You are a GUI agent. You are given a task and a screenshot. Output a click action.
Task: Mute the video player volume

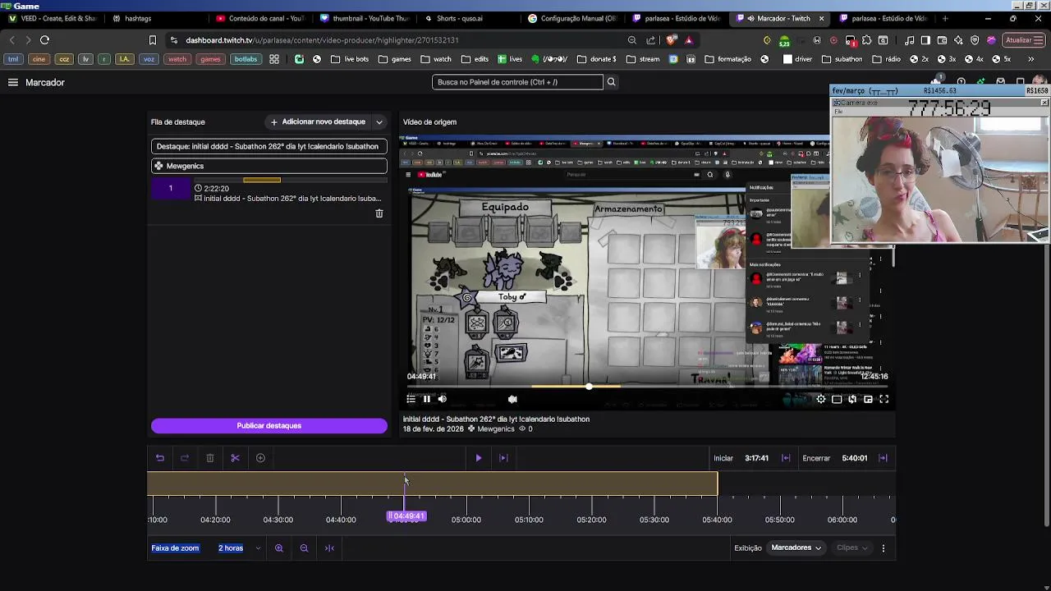click(x=442, y=399)
